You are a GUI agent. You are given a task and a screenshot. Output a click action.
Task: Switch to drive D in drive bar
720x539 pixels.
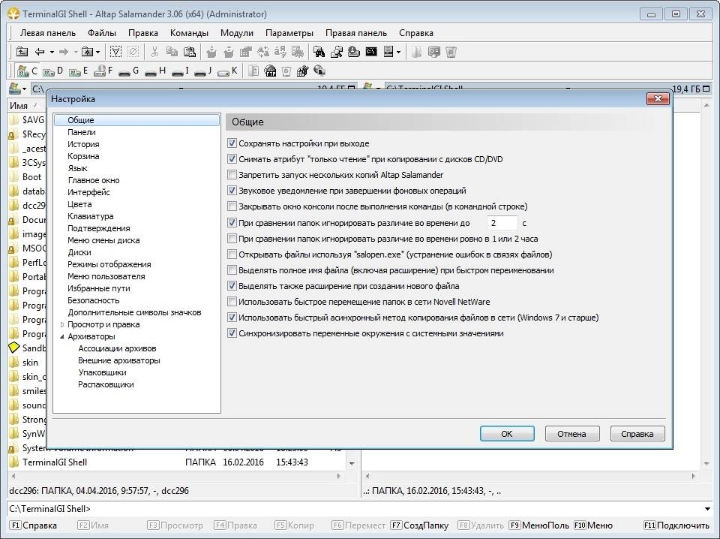(52, 71)
